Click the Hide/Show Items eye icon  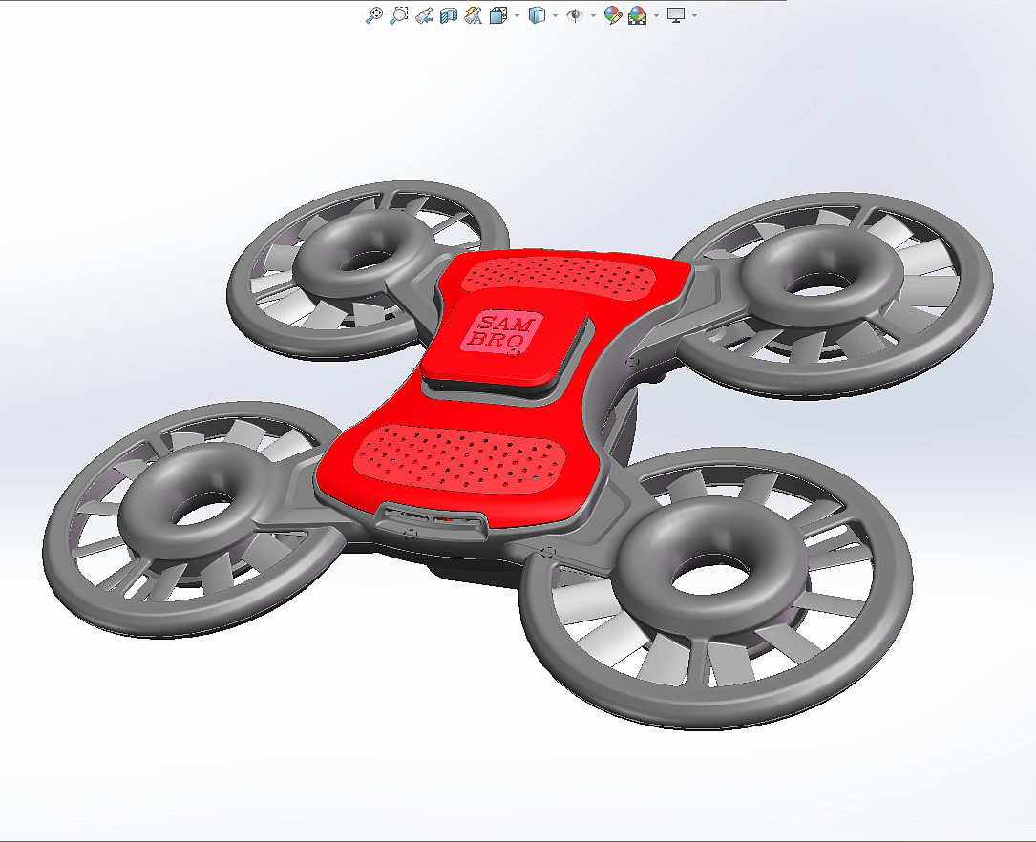[576, 15]
